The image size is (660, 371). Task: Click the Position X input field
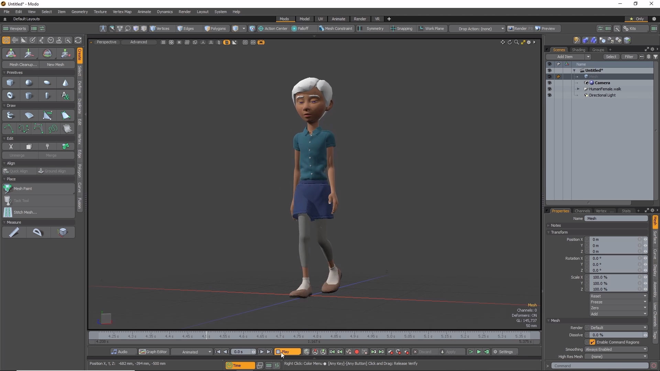coord(614,239)
